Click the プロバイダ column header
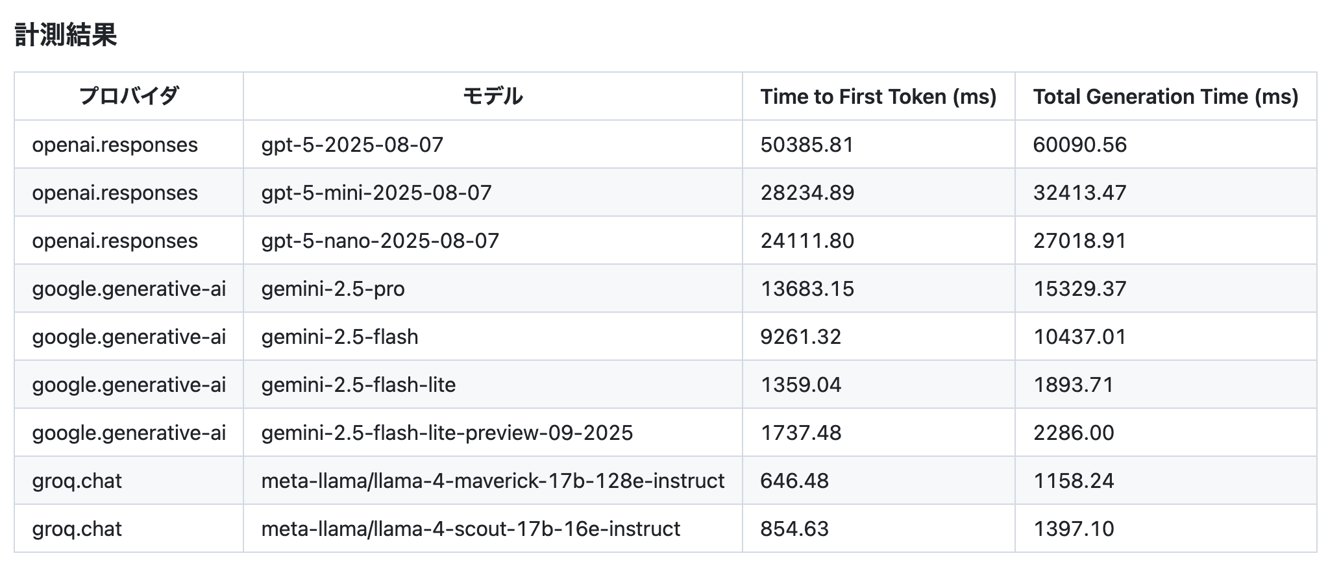1328x571 pixels. click(129, 96)
